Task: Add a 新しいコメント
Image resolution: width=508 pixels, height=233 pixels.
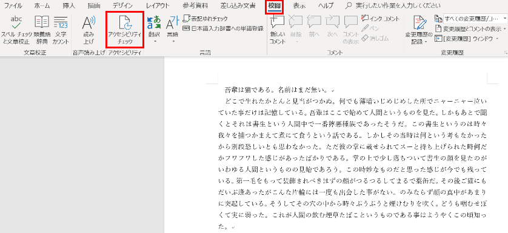Action: pyautogui.click(x=277, y=30)
